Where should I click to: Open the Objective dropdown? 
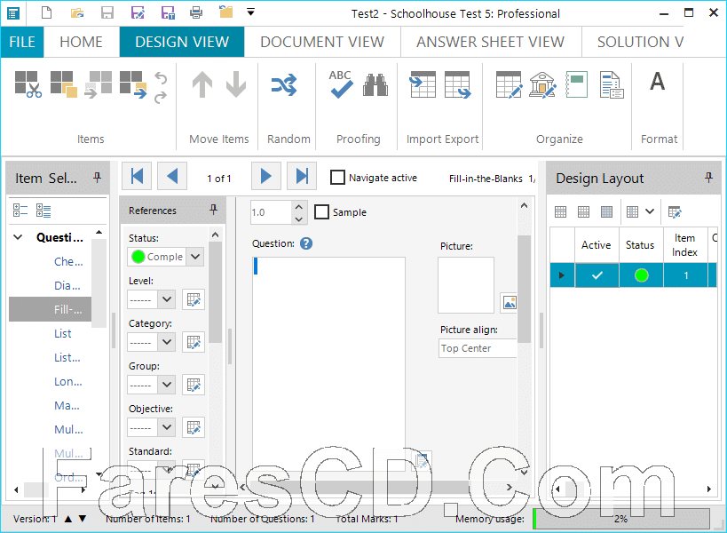167,427
